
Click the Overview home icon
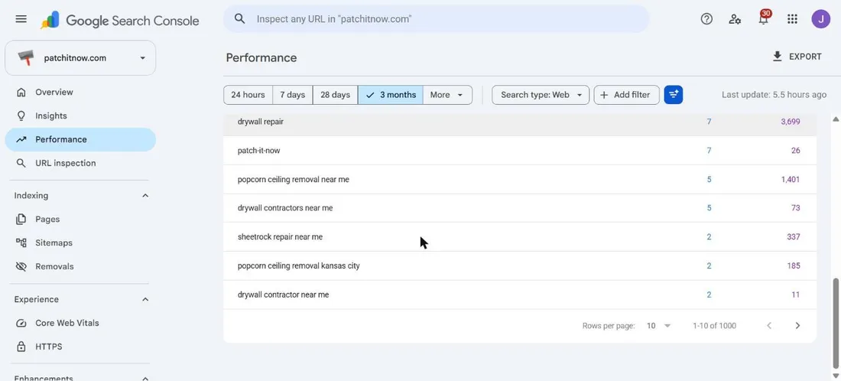[21, 93]
